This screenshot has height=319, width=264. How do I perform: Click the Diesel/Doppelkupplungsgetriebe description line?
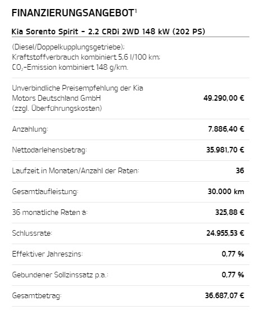(x=68, y=47)
